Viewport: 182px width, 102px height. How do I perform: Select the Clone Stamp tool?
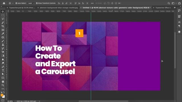tap(3, 45)
